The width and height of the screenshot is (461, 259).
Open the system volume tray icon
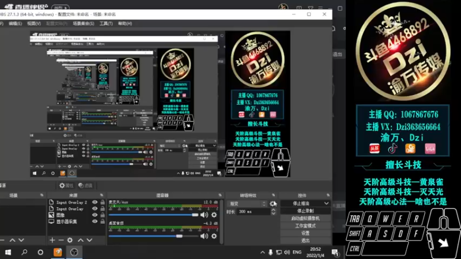coord(286,252)
